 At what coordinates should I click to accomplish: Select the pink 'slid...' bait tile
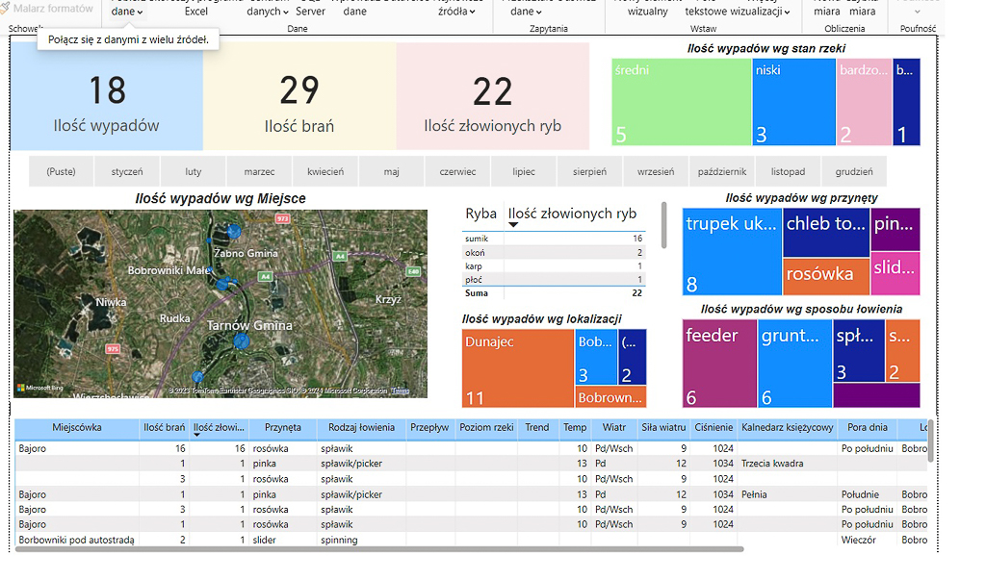(x=895, y=273)
